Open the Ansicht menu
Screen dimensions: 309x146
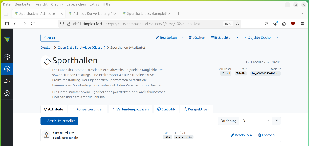click(42, 4)
